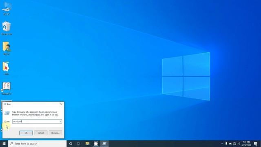Viewport: 261px width, 147px height.
Task: Click the network globe icon in tray
Action: [234, 143]
